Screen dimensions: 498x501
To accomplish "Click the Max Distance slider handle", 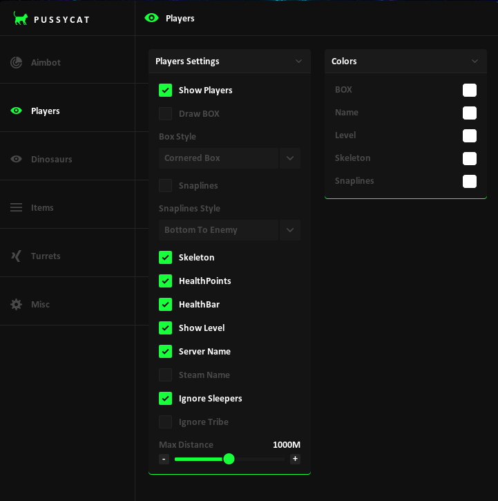I will [x=229, y=459].
